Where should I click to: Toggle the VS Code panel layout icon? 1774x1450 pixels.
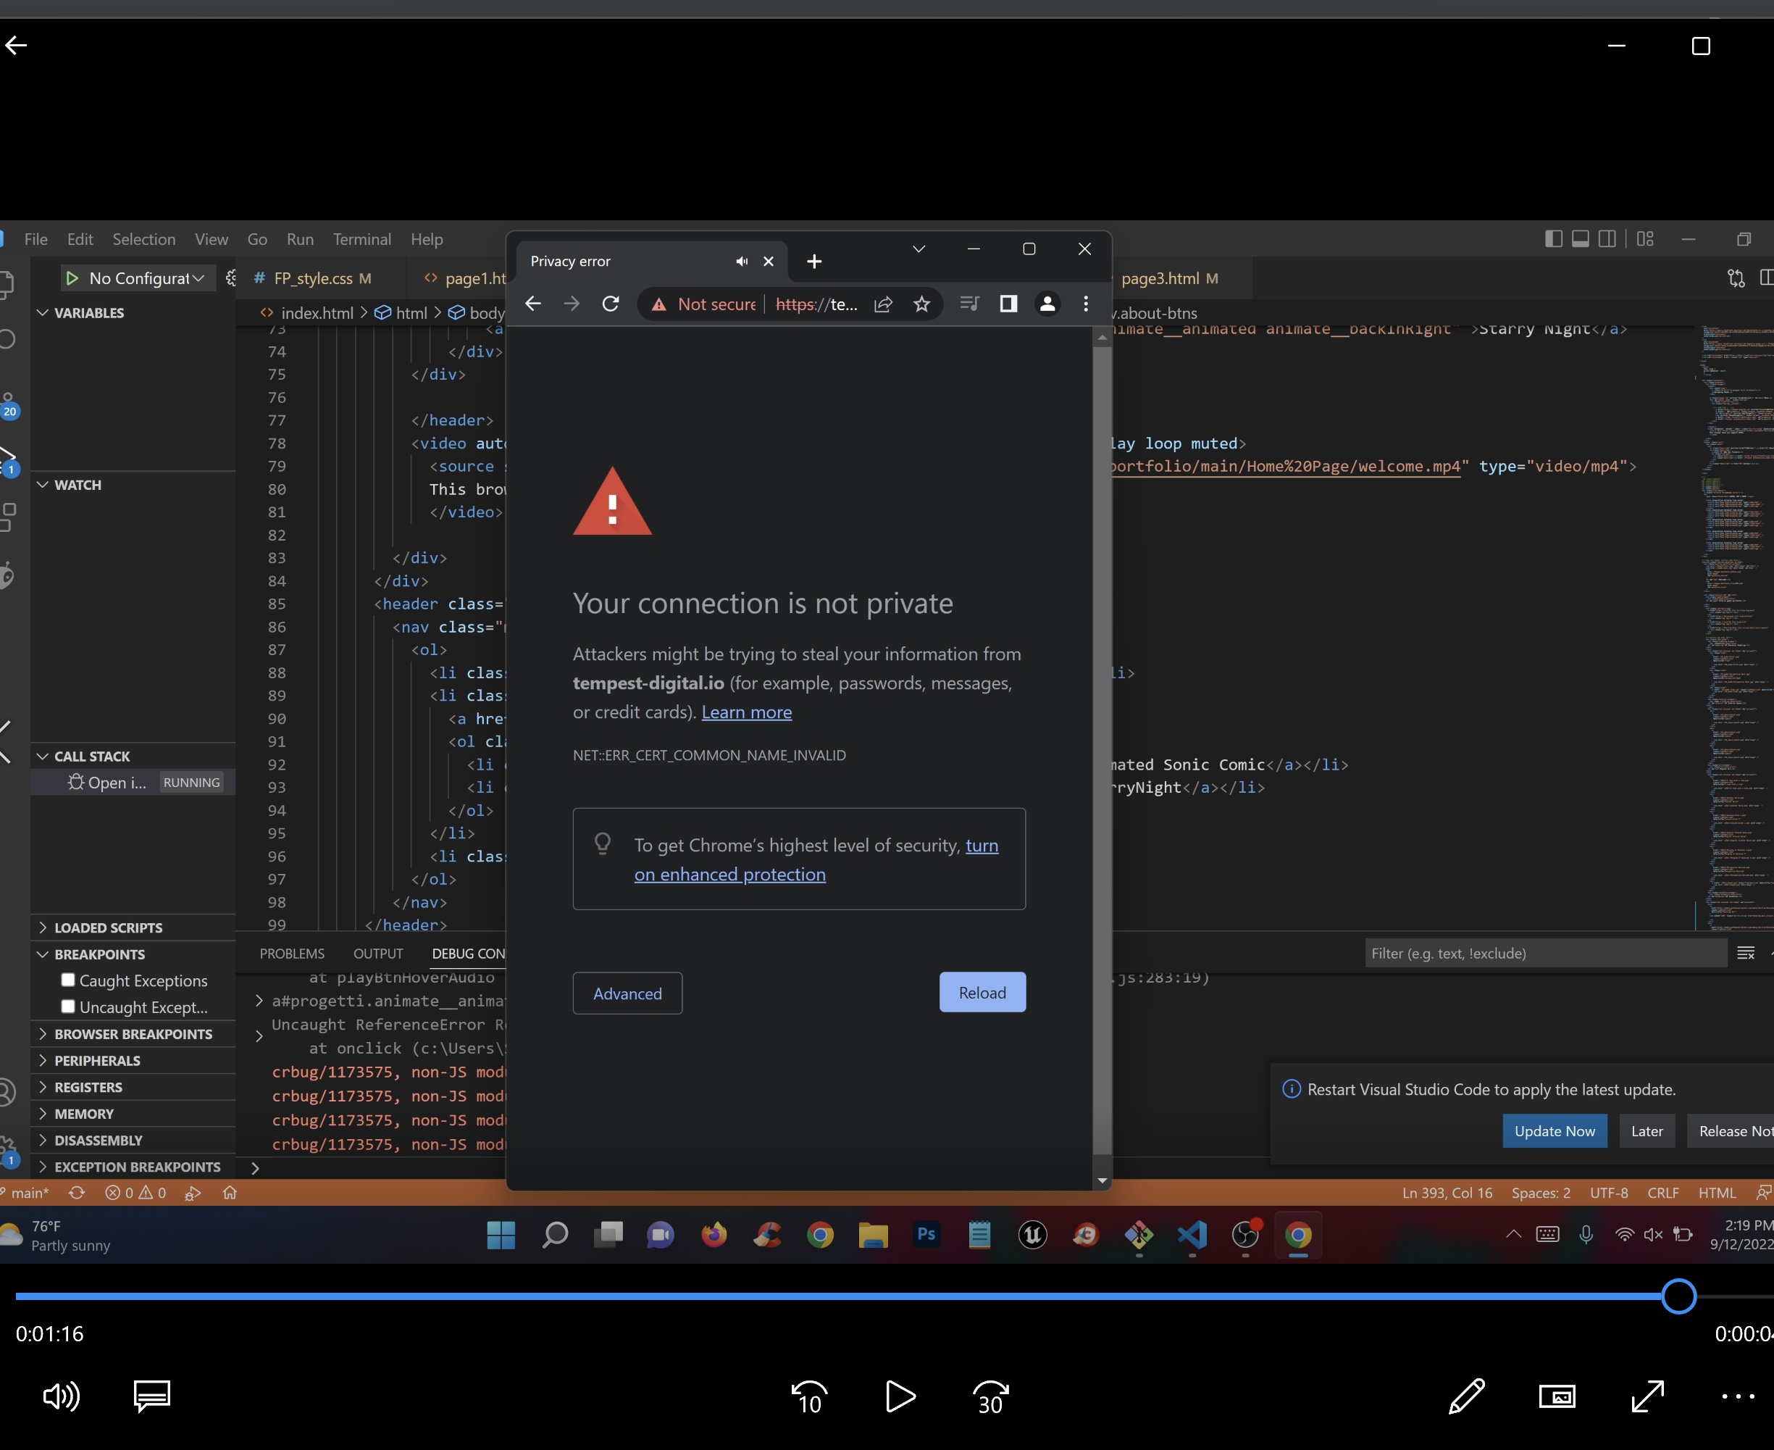click(1581, 239)
